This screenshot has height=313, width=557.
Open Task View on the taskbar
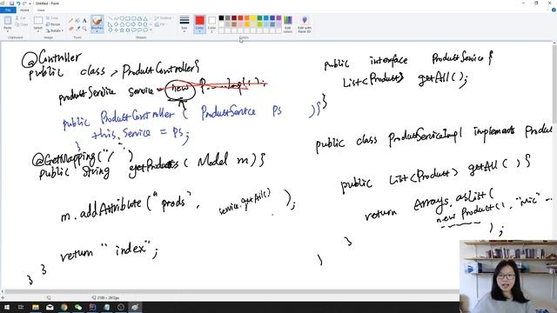point(21,307)
